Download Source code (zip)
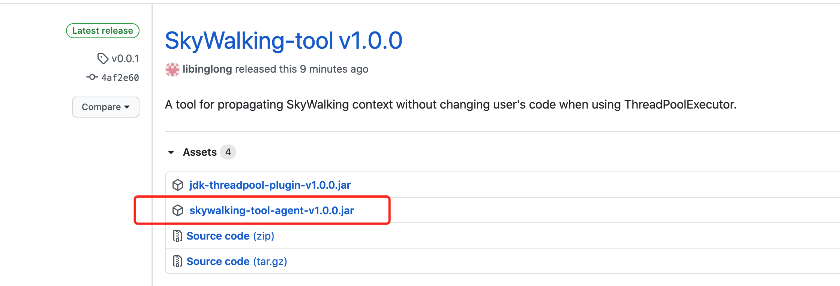Viewport: 840px width, 286px height. [x=230, y=236]
